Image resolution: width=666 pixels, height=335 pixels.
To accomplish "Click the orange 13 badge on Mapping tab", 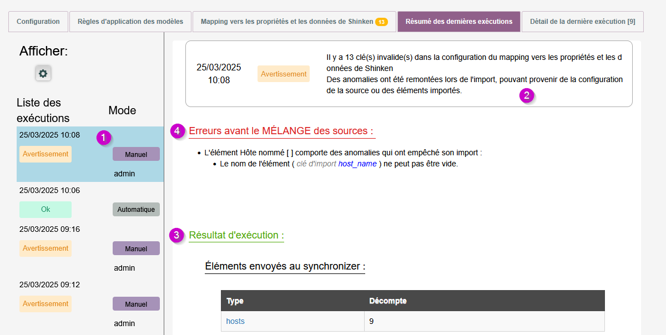I will click(381, 22).
